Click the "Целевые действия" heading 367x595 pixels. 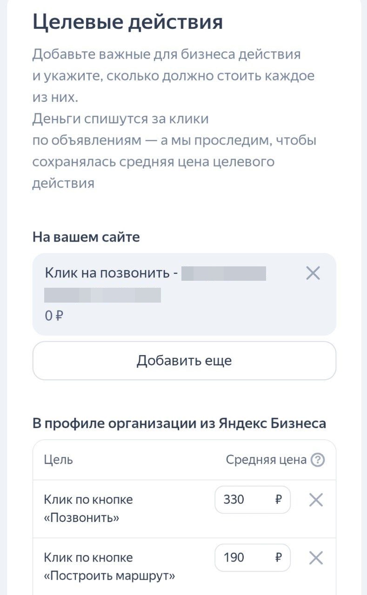(x=127, y=22)
